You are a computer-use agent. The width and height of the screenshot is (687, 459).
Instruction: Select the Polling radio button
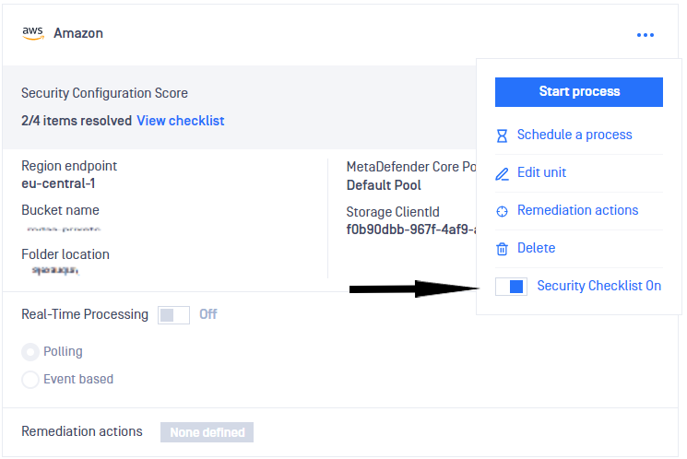(30, 352)
